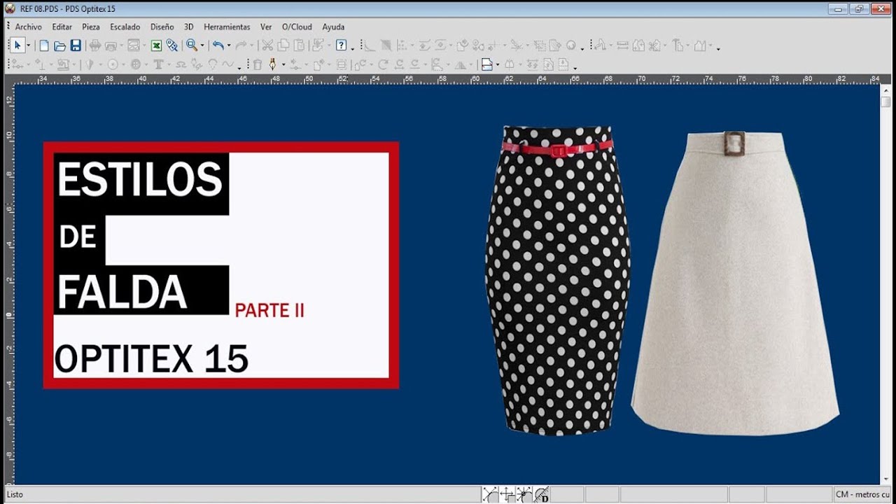The width and height of the screenshot is (896, 504).
Task: Click the rotate arrow icon
Action: (383, 64)
